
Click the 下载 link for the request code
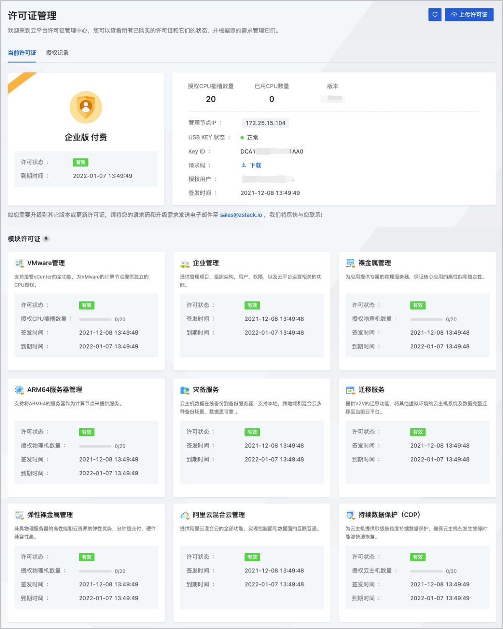(255, 165)
